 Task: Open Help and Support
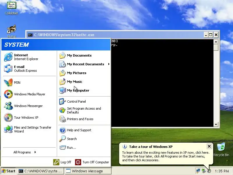click(84, 130)
